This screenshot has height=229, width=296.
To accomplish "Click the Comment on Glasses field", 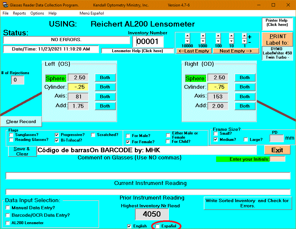I will point(147,150).
